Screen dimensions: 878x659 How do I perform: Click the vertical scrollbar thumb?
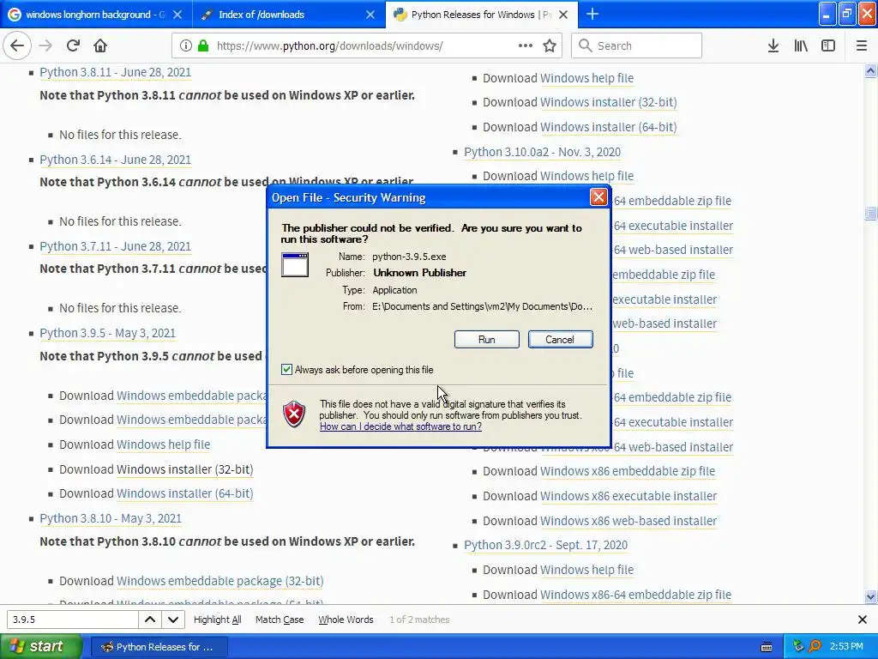pyautogui.click(x=870, y=213)
